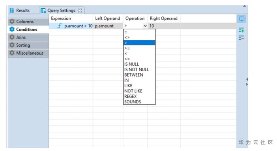Image resolution: width=277 pixels, height=151 pixels.
Task: Edit the right operand value 10
Action: (x=164, y=26)
